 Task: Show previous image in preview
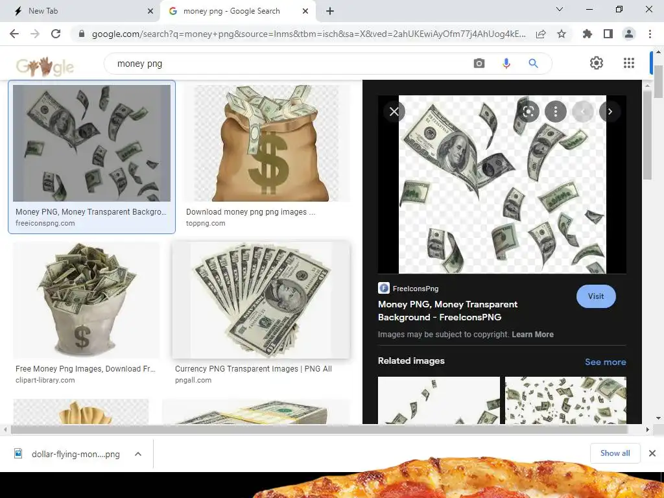click(x=583, y=112)
